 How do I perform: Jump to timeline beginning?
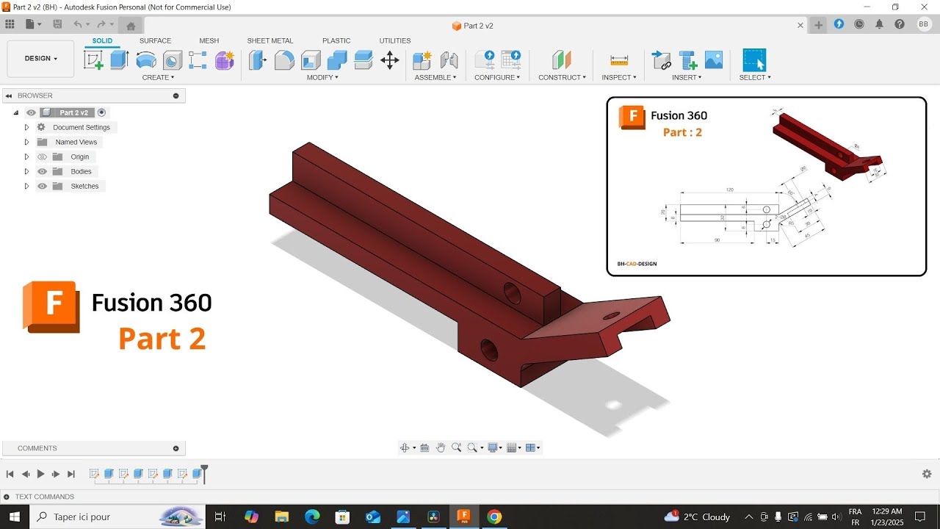pyautogui.click(x=10, y=474)
